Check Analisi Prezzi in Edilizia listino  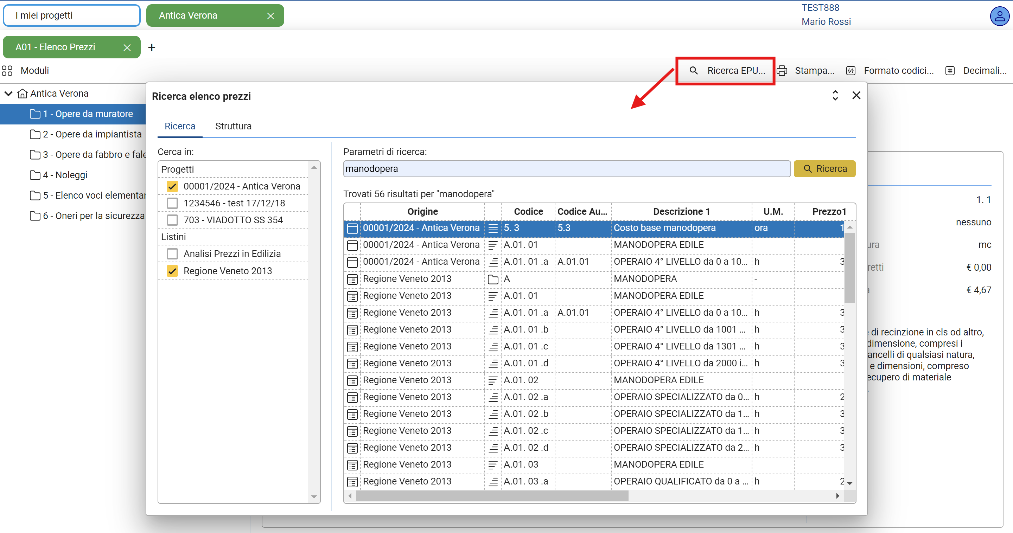coord(172,254)
